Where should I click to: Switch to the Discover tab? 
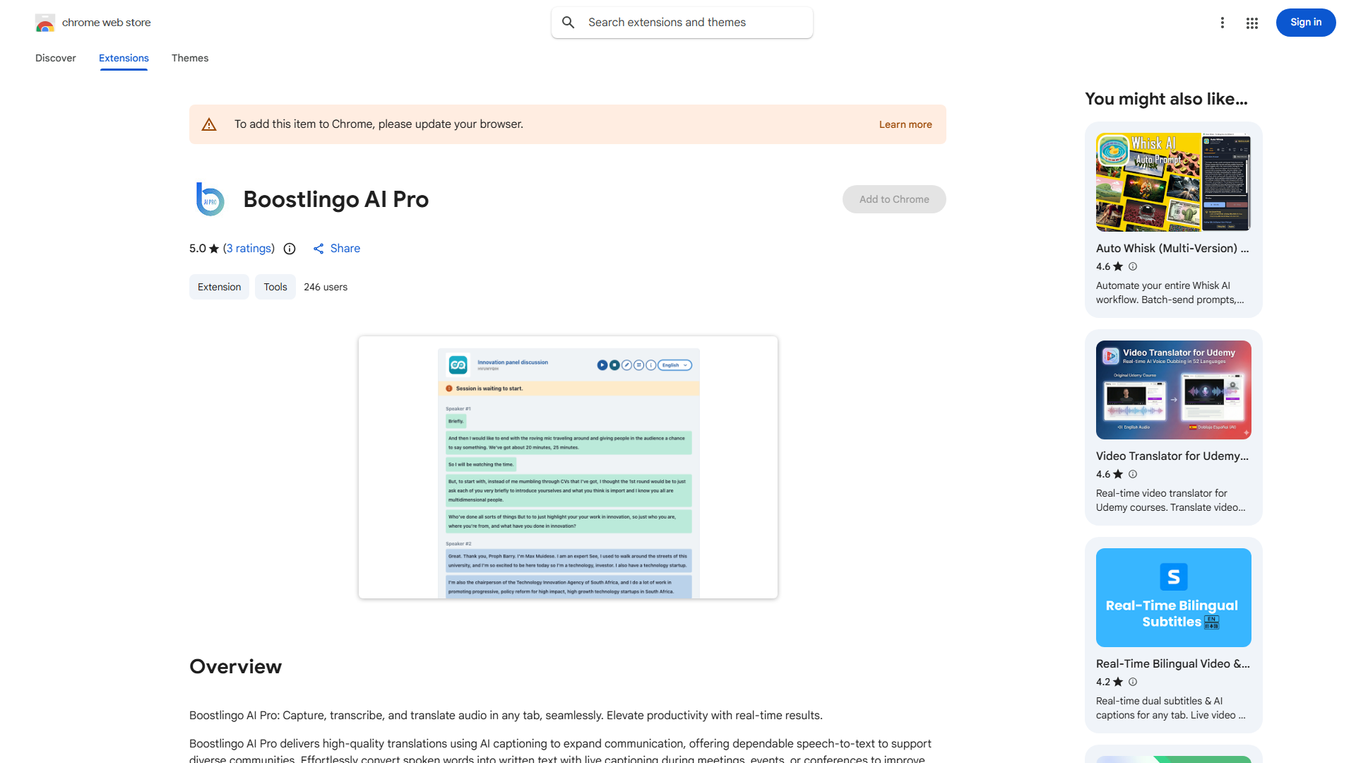click(x=55, y=58)
